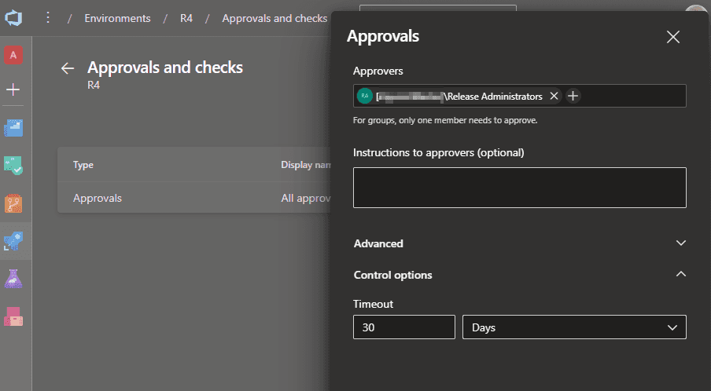711x391 pixels.
Task: Open Pipelines from the sidebar
Action: [x=13, y=241]
